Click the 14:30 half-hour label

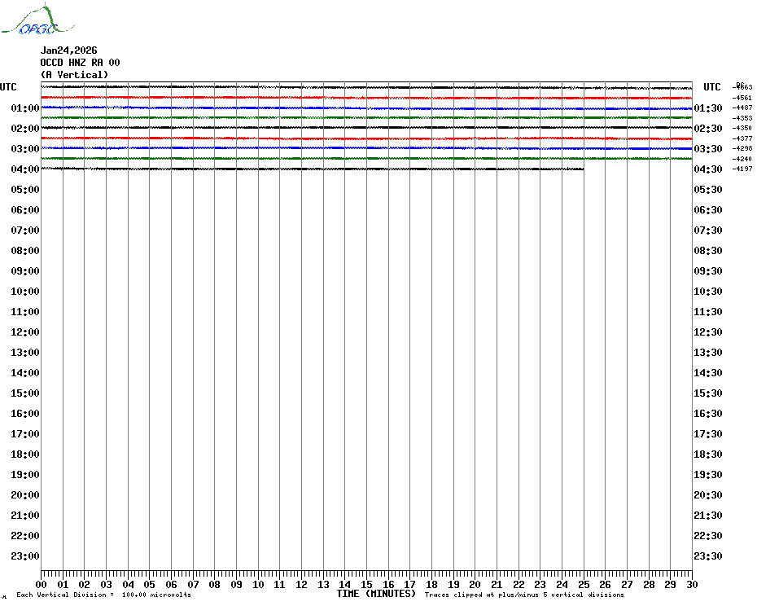pyautogui.click(x=708, y=372)
